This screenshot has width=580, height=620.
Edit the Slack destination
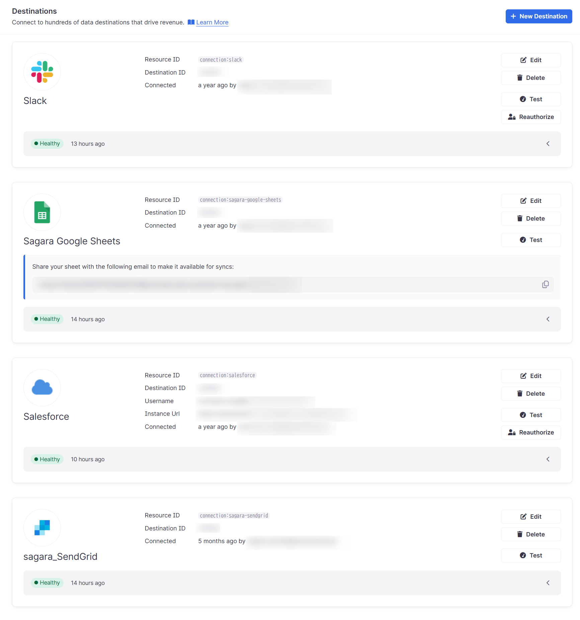pos(530,60)
